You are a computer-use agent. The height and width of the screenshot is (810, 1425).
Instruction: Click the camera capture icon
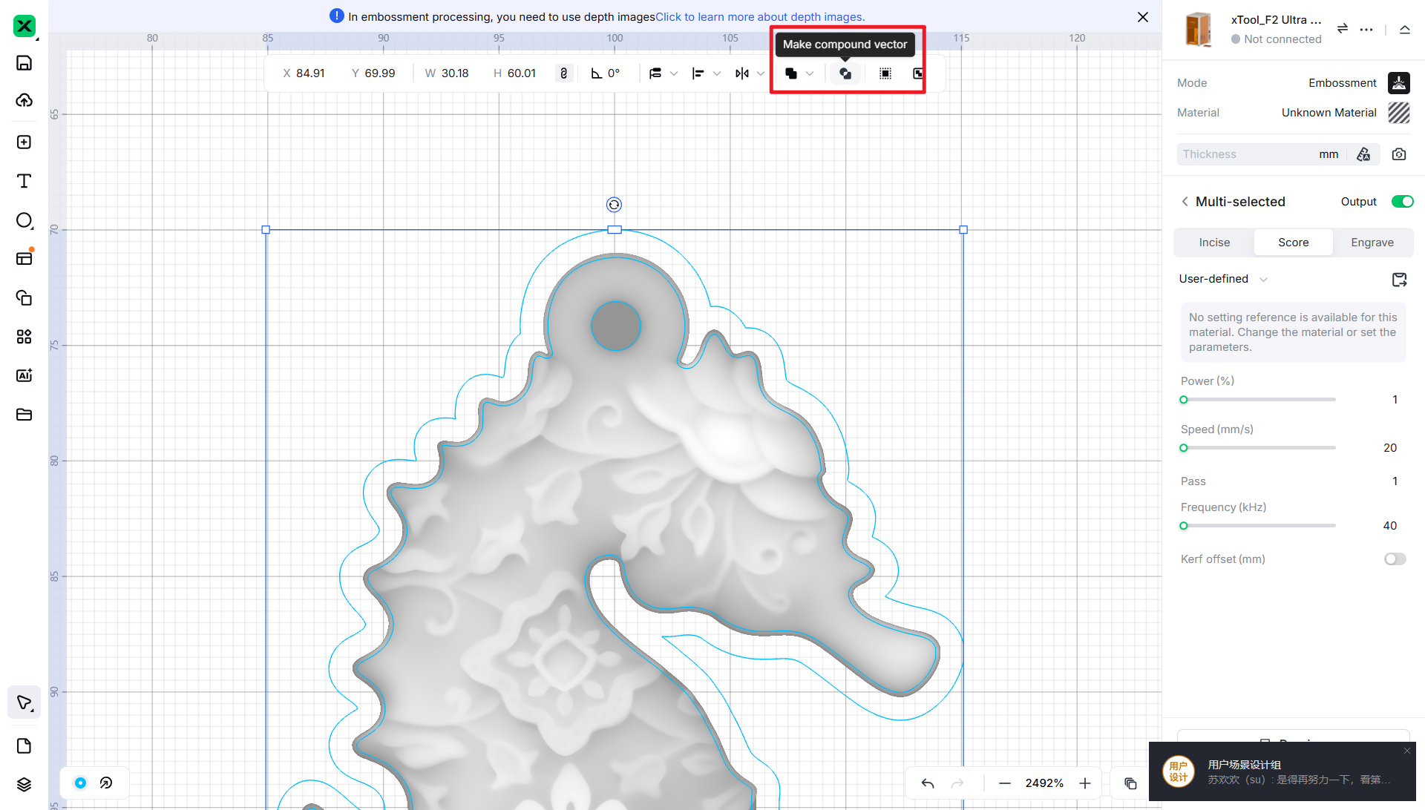point(1399,154)
